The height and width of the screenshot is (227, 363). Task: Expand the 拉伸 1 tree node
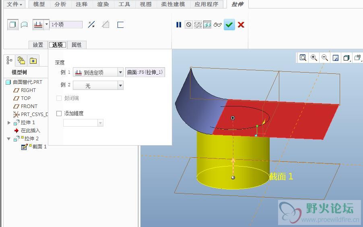(9, 123)
